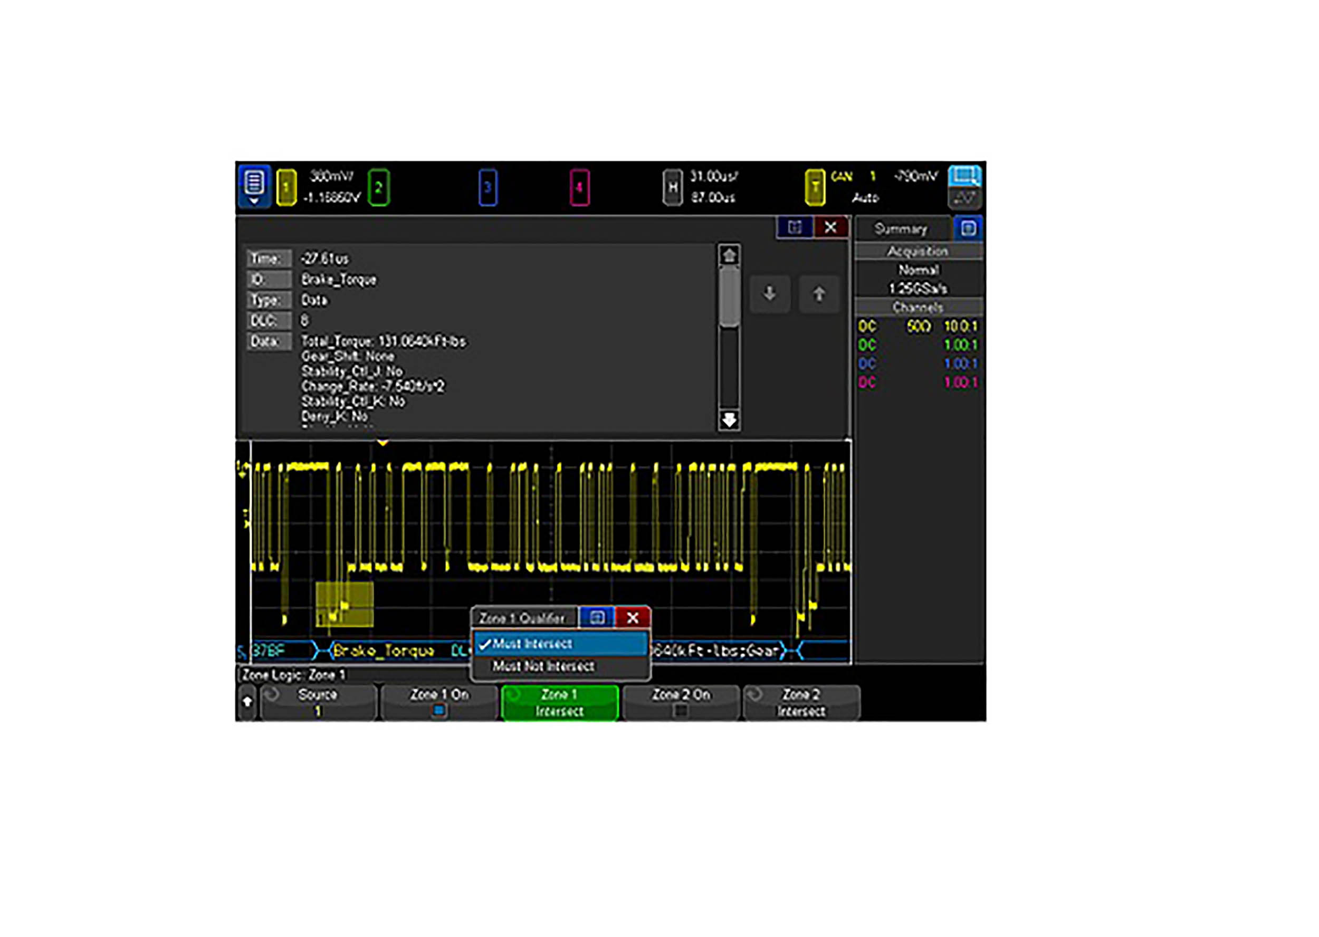The width and height of the screenshot is (1319, 937).
Task: Click the Summary sidebar header button
Action: pyautogui.click(x=901, y=229)
